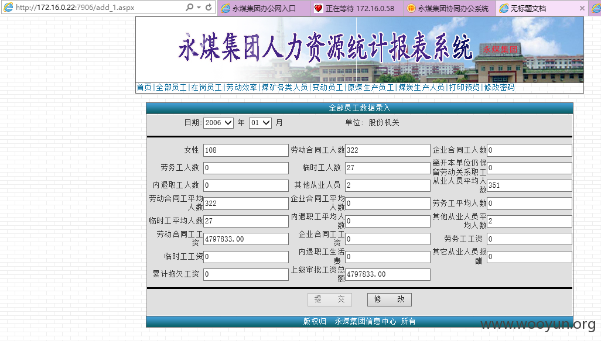The height and width of the screenshot is (341, 601).
Task: Click the 劳务工人数 input field
Action: [x=245, y=168]
